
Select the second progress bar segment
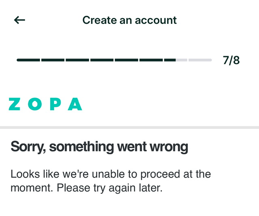pos(53,60)
